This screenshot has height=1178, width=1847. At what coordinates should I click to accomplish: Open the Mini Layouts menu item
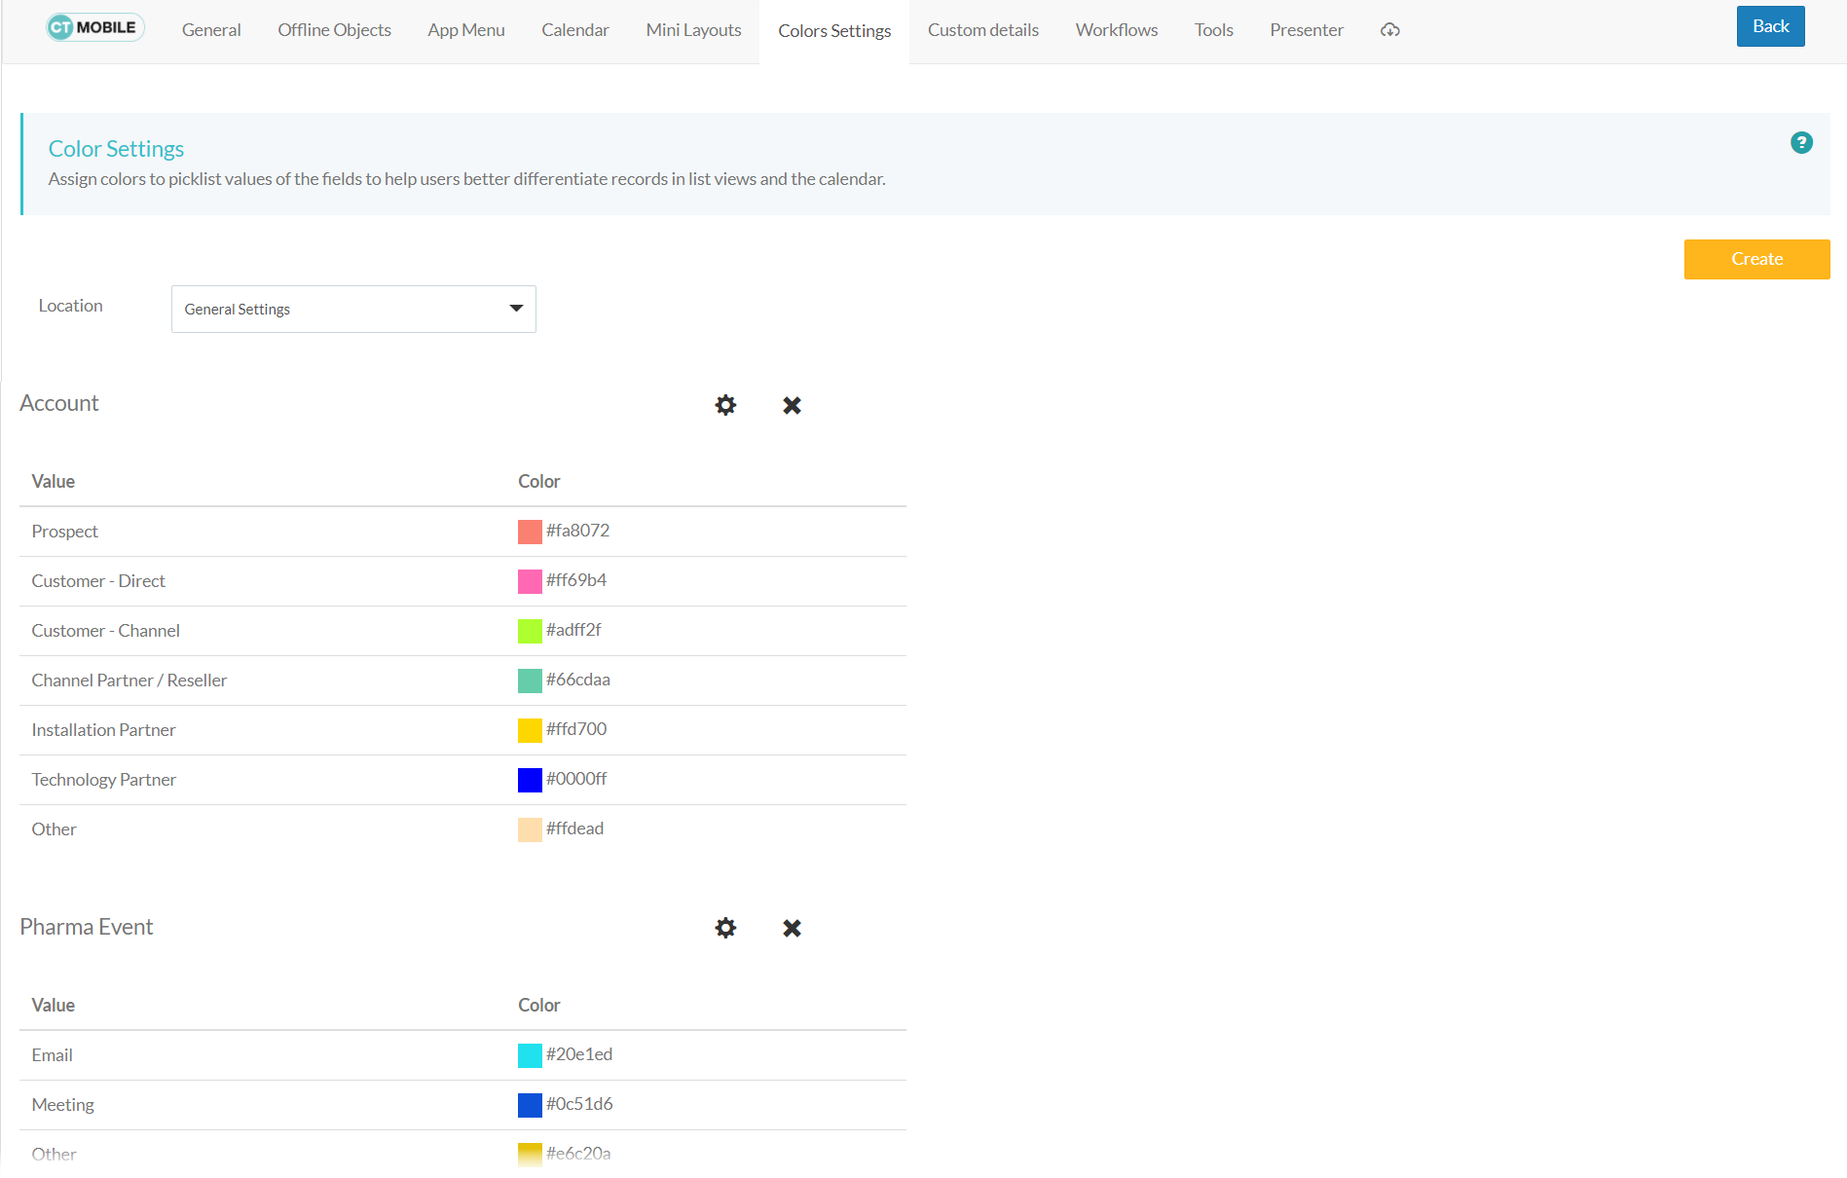692,30
